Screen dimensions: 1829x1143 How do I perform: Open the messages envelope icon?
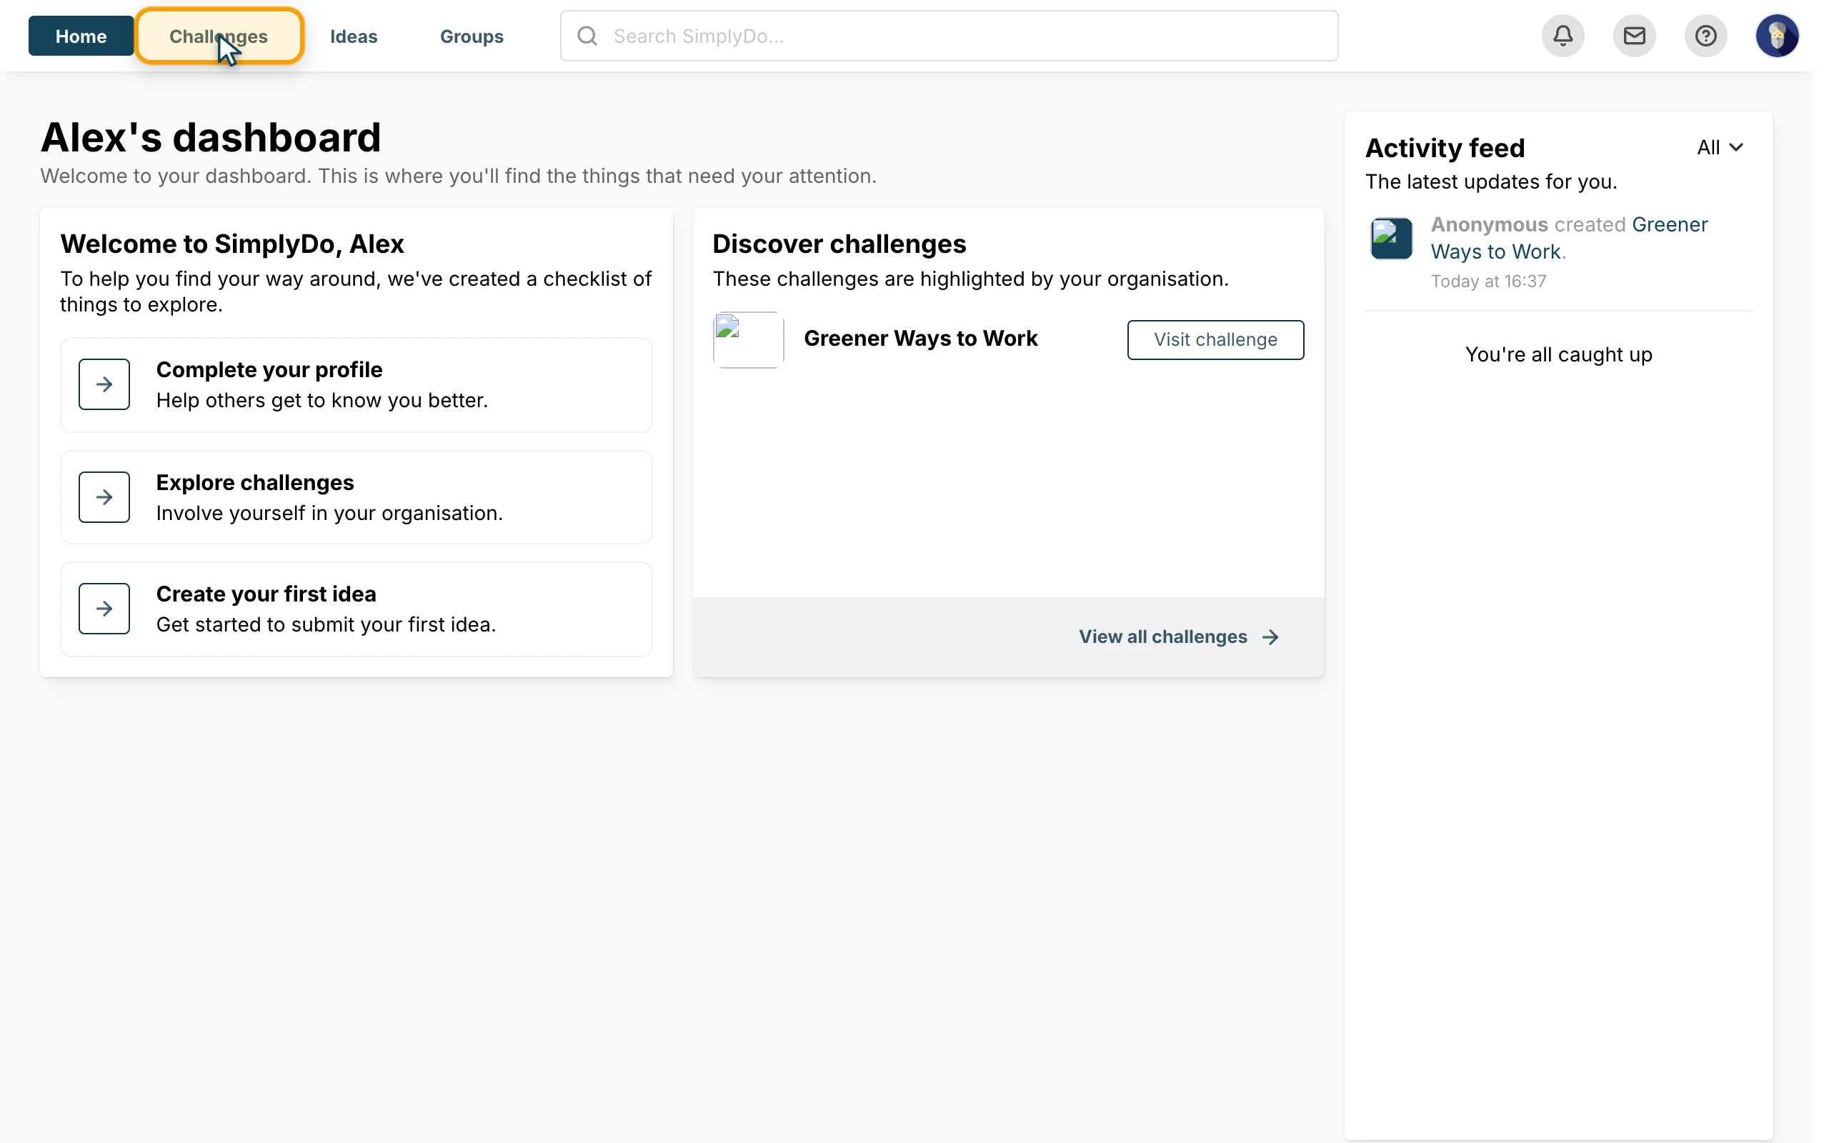click(1634, 36)
